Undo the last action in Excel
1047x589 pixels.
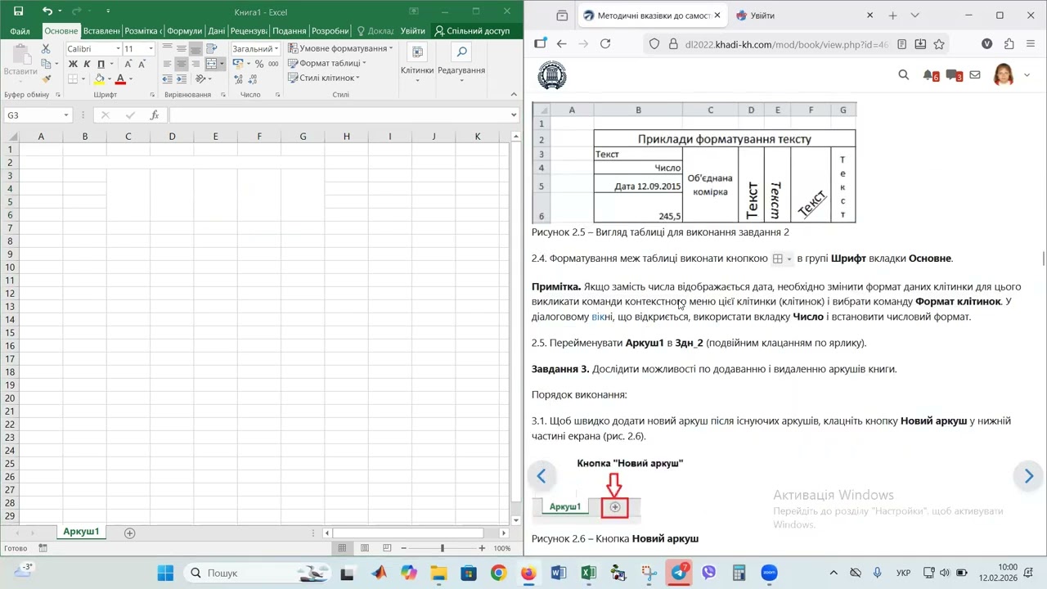47,11
